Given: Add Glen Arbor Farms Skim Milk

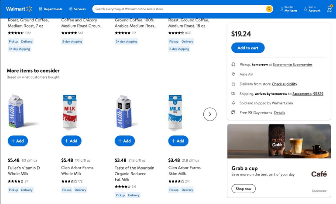Looking at the screenshot, I should (178, 141).
